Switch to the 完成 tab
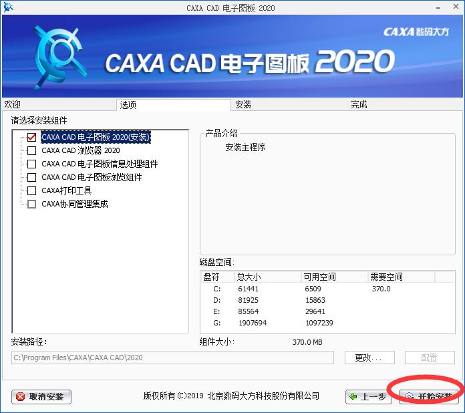 [x=404, y=104]
